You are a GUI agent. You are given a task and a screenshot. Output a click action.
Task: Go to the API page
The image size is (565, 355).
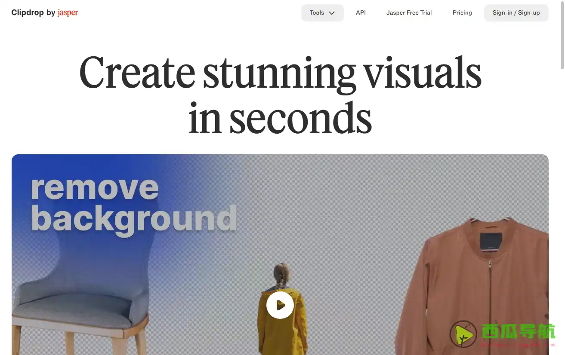[x=361, y=13]
